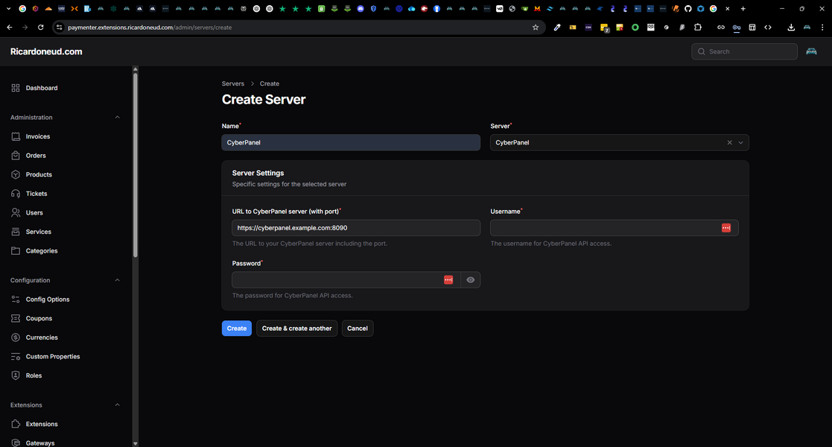Click the site info icon in the address bar
The height and width of the screenshot is (447, 832).
coord(60,27)
